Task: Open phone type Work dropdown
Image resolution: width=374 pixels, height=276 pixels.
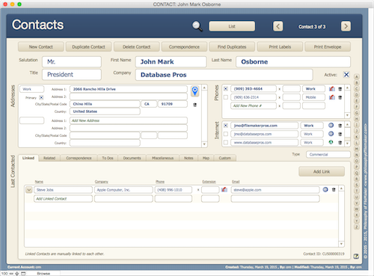Action: (313, 89)
